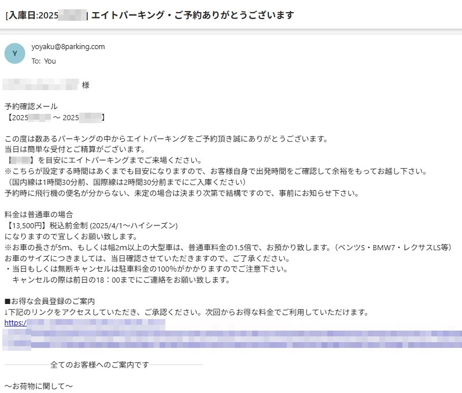Click the line 予約時に飛行機の便名が分からない
The width and height of the screenshot is (462, 393).
[182, 193]
